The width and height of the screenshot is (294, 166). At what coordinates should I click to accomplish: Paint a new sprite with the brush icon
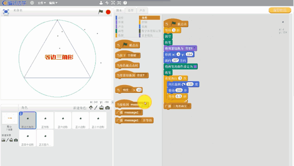pyautogui.click(x=96, y=108)
